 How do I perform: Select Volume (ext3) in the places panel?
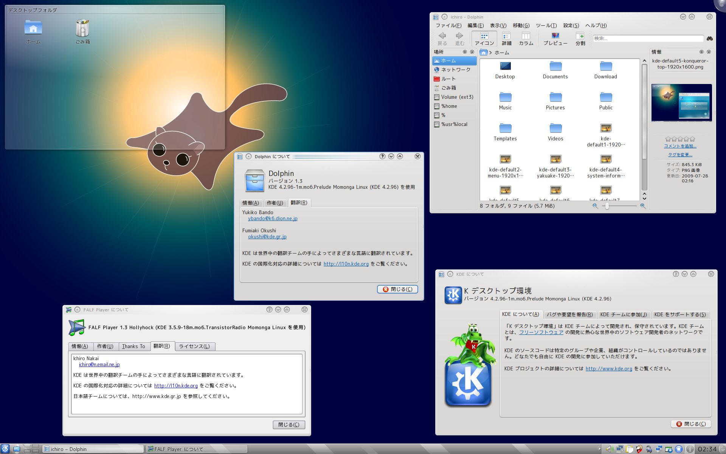tap(455, 97)
